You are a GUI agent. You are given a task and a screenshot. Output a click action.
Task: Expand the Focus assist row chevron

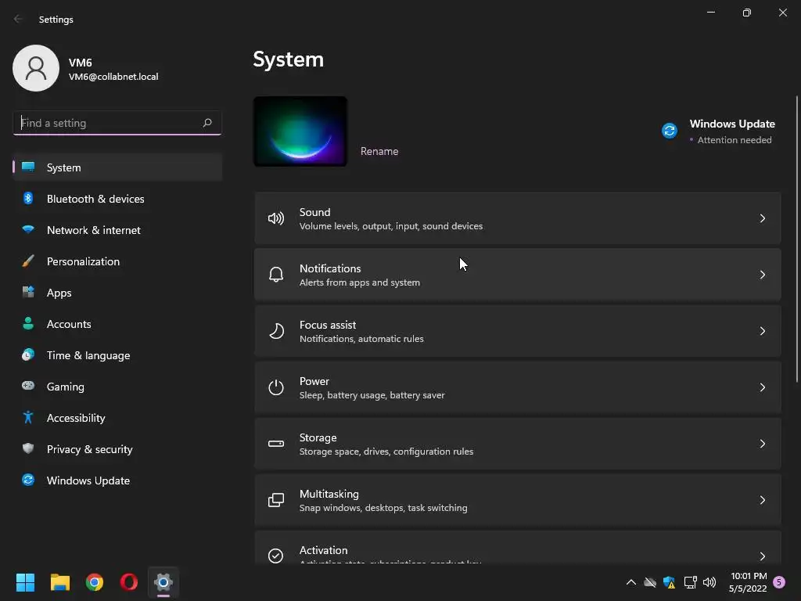click(x=762, y=331)
